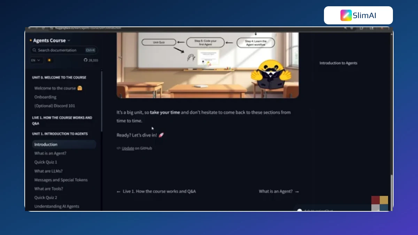Click the bold take your time text
The width and height of the screenshot is (418, 235).
tap(165, 112)
